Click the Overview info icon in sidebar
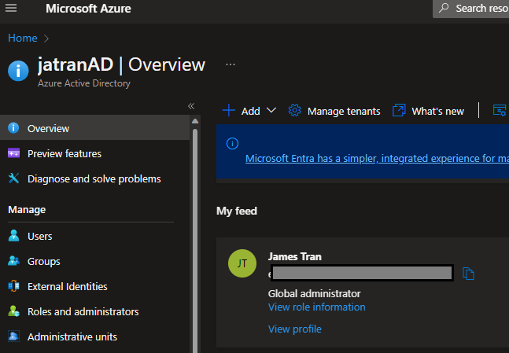 (13, 128)
